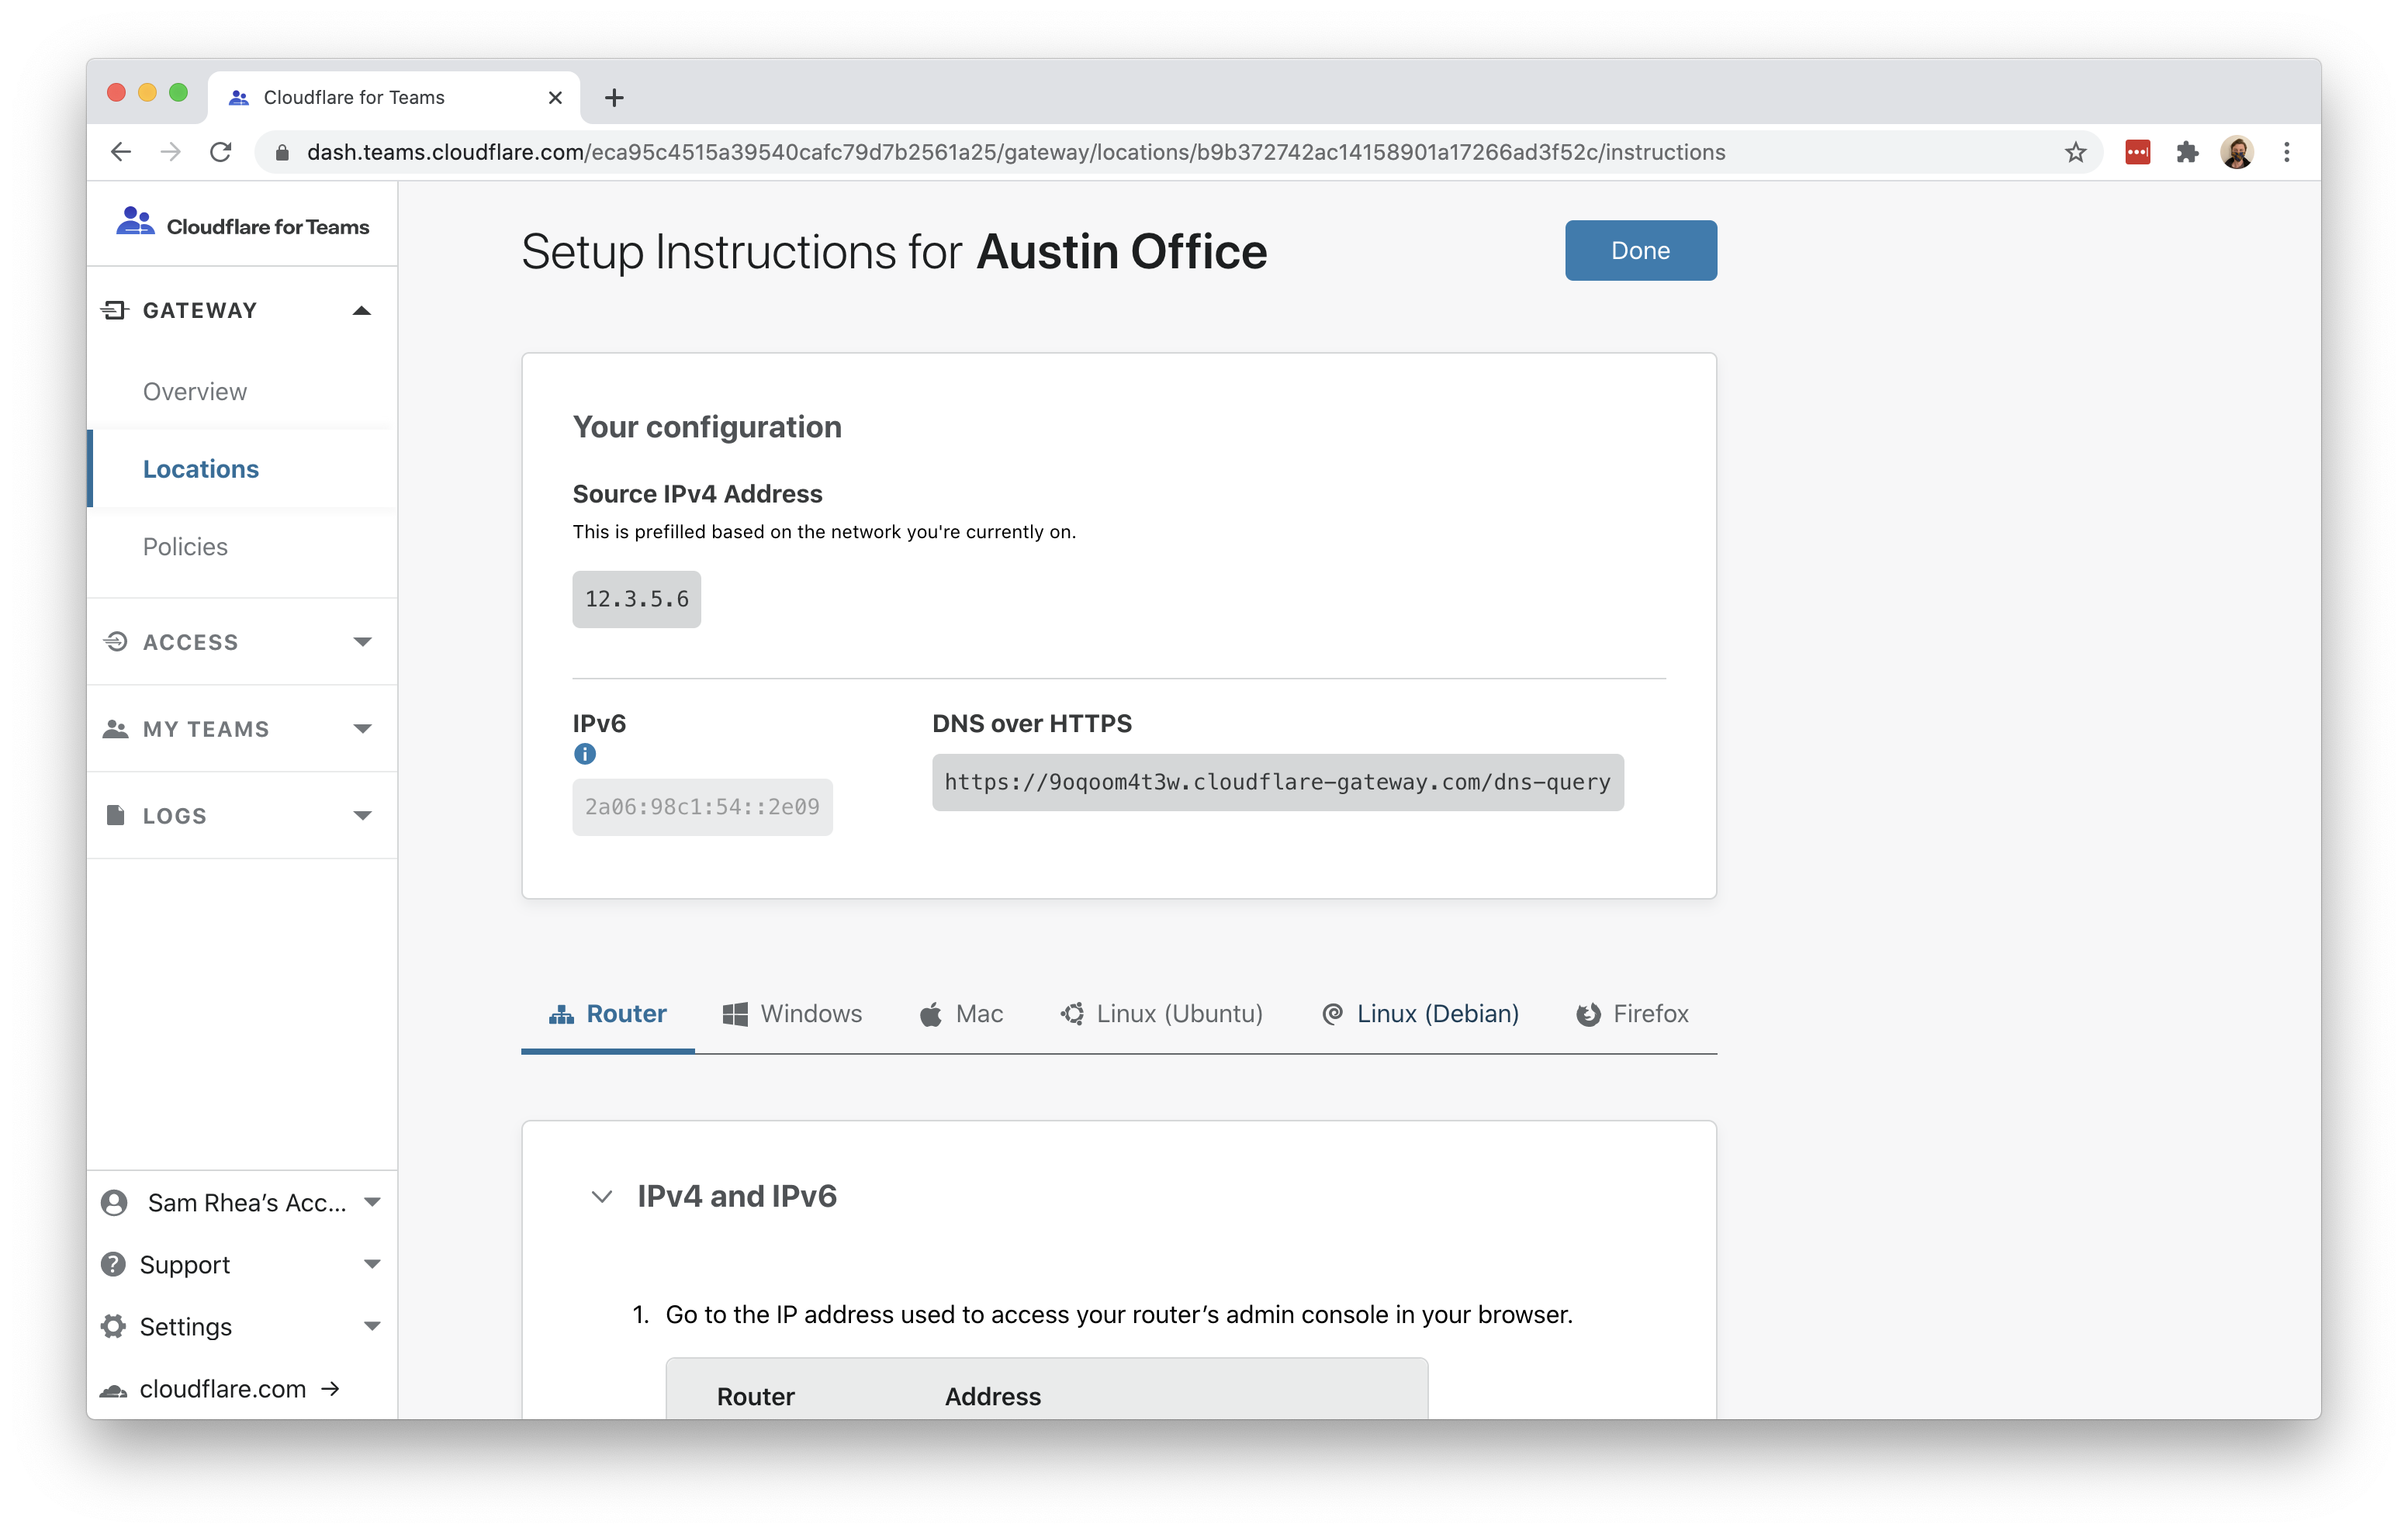Switch to the Windows instructions tab
The height and width of the screenshot is (1534, 2408).
coord(792,1014)
